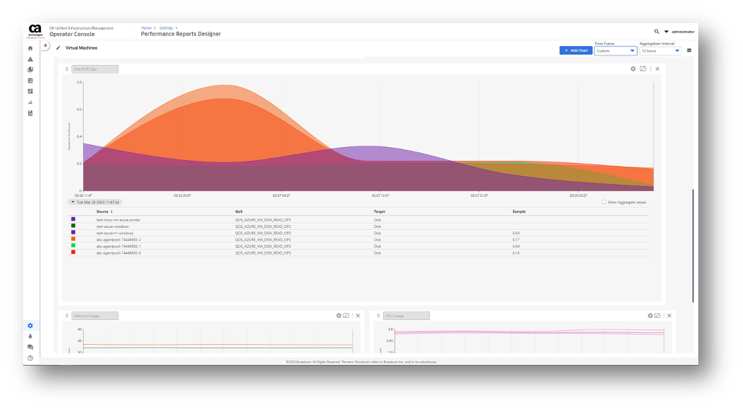This screenshot has width=743, height=411.
Task: Open Disk R/W Ops chart settings gear
Action: click(x=633, y=69)
